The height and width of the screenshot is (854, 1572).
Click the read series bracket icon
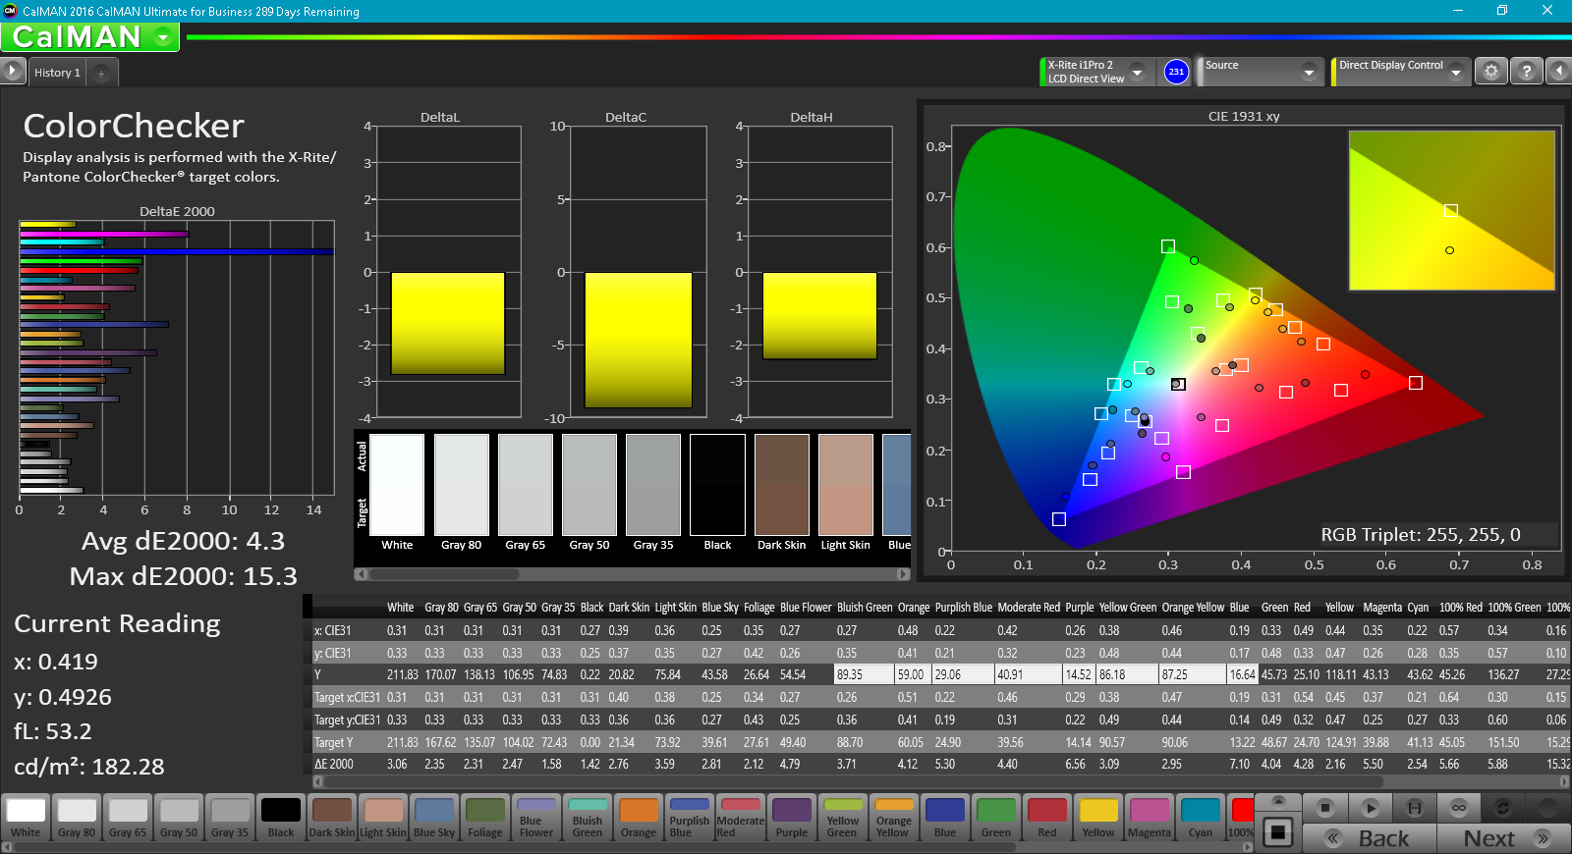click(1415, 808)
